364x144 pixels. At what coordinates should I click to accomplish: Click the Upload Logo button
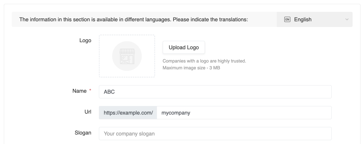(184, 47)
